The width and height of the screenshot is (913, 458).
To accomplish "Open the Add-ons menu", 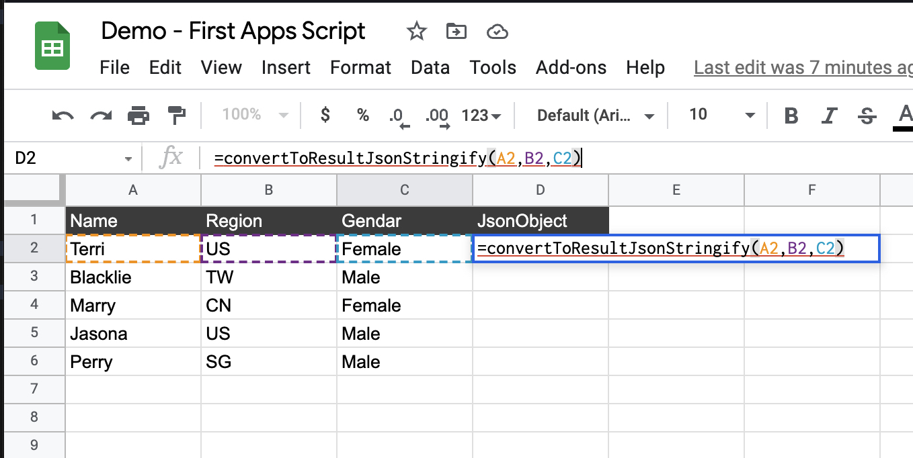I will [571, 68].
